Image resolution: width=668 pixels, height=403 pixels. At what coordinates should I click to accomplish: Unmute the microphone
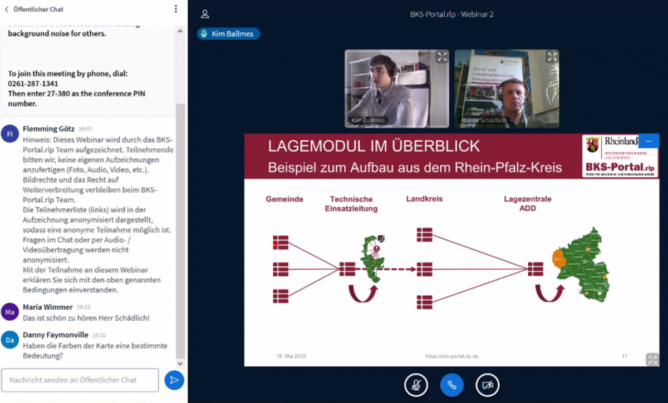point(416,385)
